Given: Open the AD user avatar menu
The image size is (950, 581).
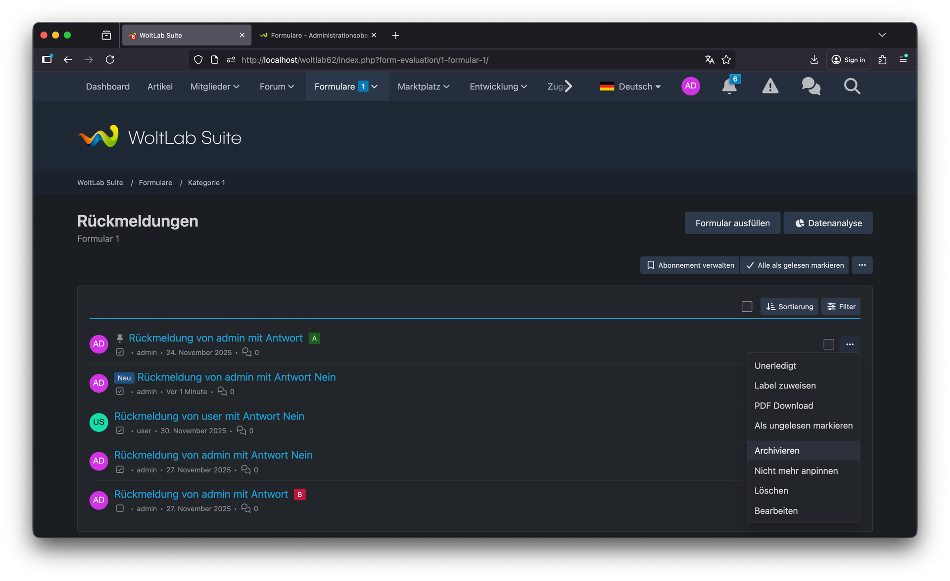Looking at the screenshot, I should tap(690, 86).
